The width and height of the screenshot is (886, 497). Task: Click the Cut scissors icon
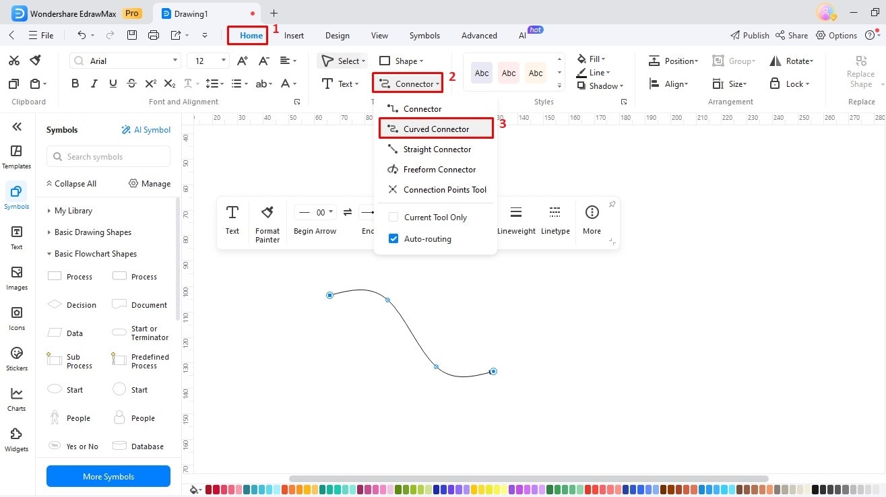[13, 61]
